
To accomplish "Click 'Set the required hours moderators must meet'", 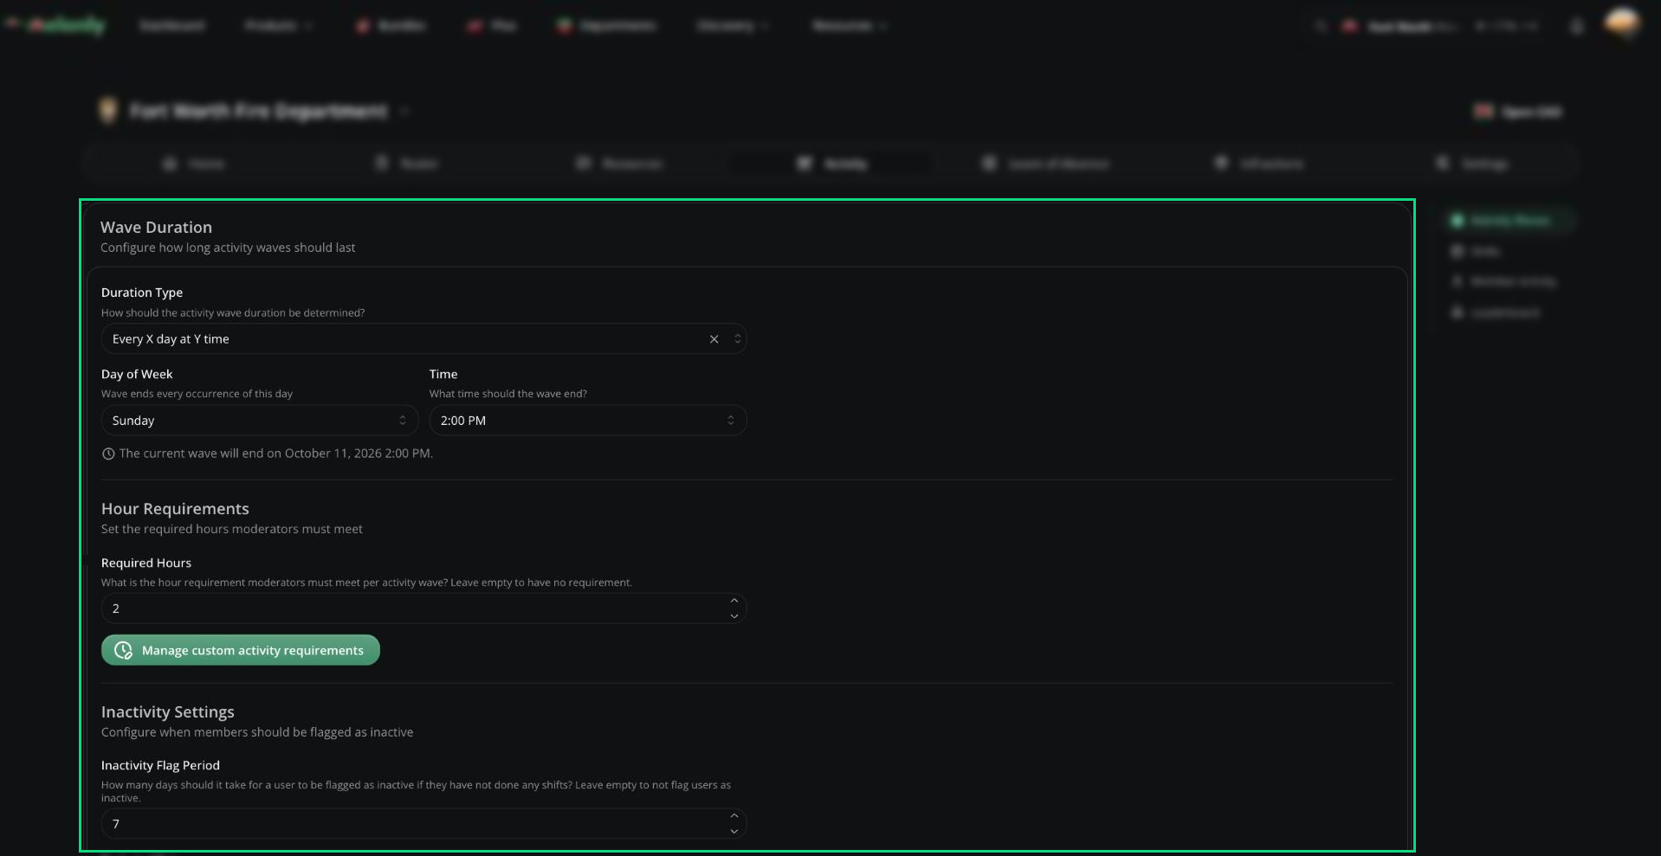I will pos(232,529).
